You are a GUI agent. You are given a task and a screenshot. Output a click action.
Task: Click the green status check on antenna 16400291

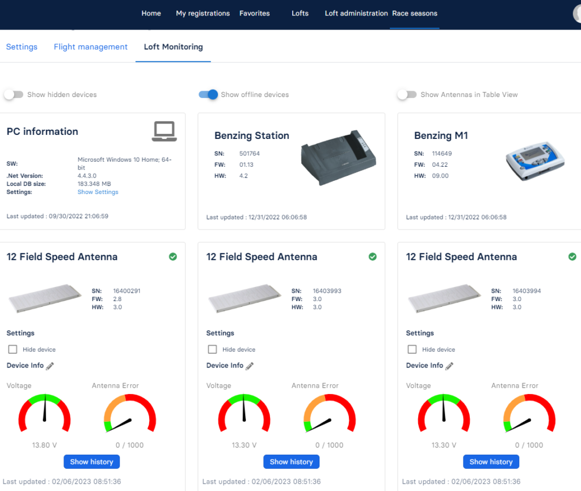coord(173,257)
